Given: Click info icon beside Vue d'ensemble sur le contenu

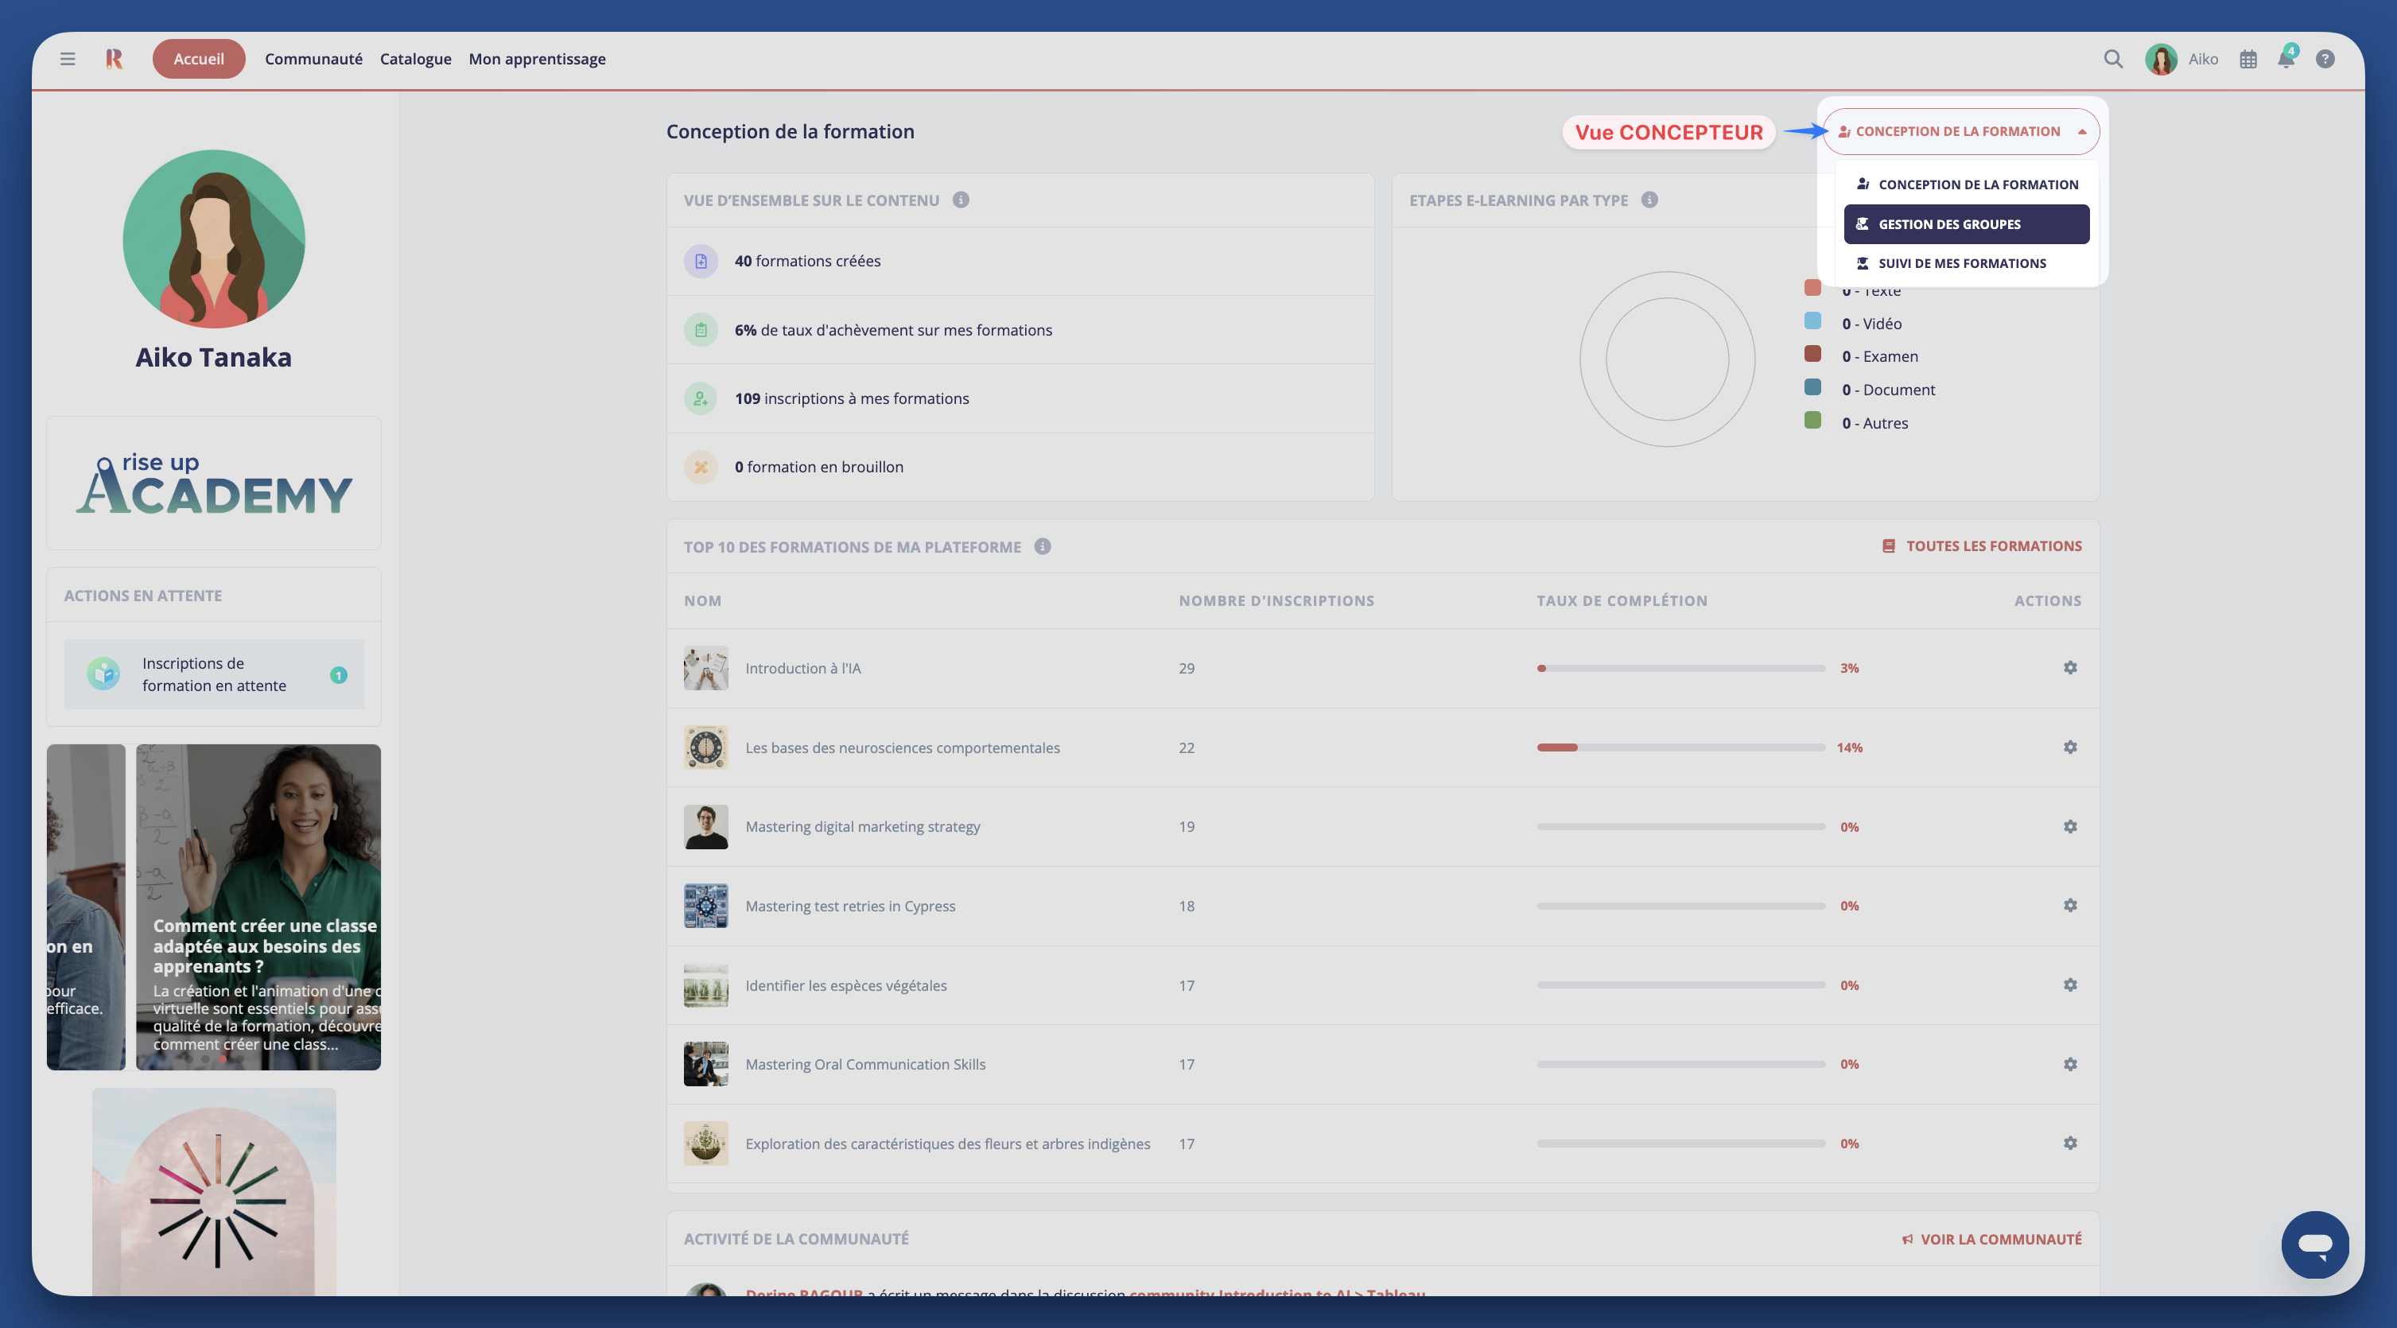Looking at the screenshot, I should pyautogui.click(x=962, y=200).
